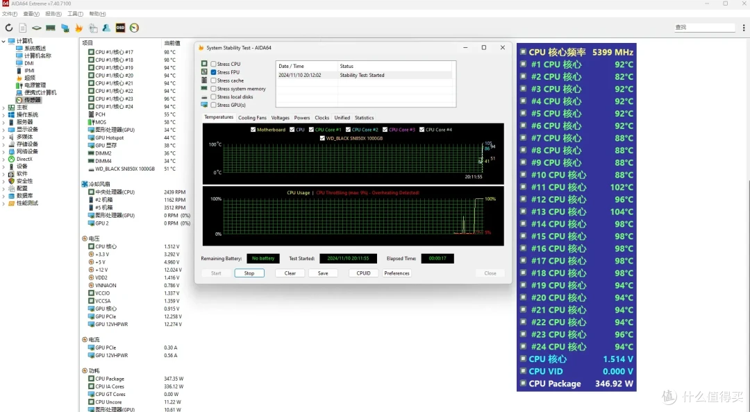Click the DIMM2 memory icon in sensor list
The width and height of the screenshot is (750, 412).
[x=91, y=153]
